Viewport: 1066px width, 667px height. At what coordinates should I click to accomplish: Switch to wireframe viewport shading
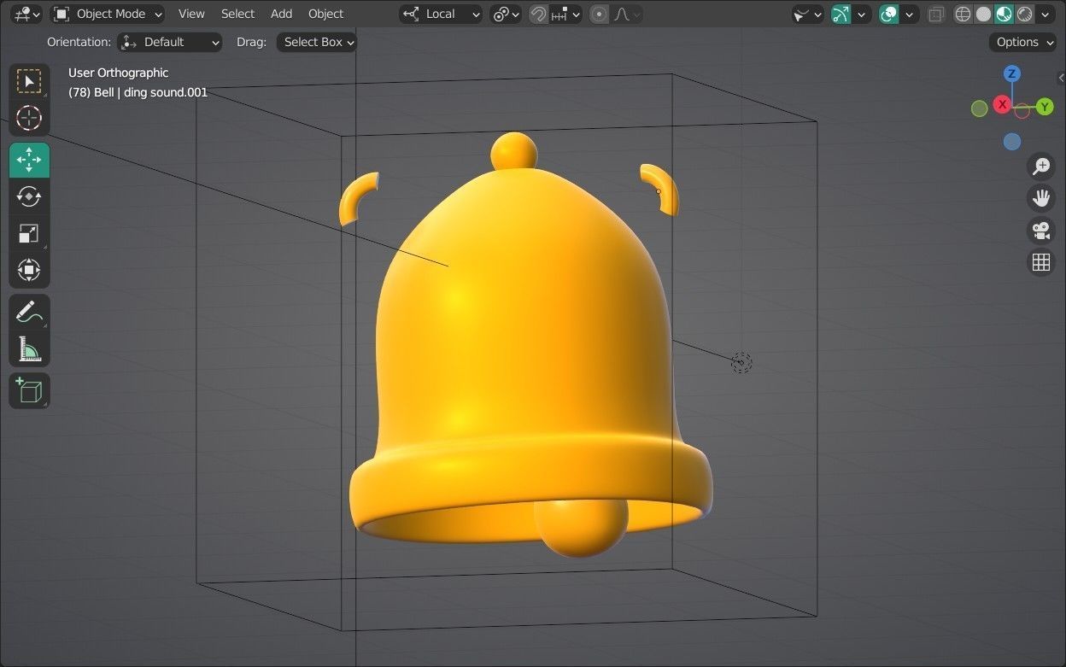click(x=963, y=14)
